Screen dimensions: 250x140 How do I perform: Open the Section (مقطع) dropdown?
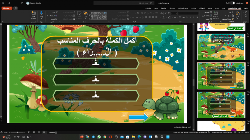pos(208,19)
